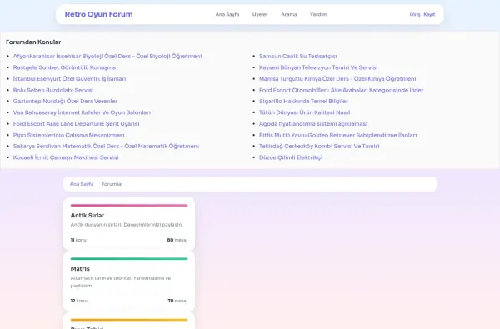Viewport: 500px width, 329px height.
Task: Open Bolu Seben Buzdolabı Servisi topic
Action: [x=53, y=90]
